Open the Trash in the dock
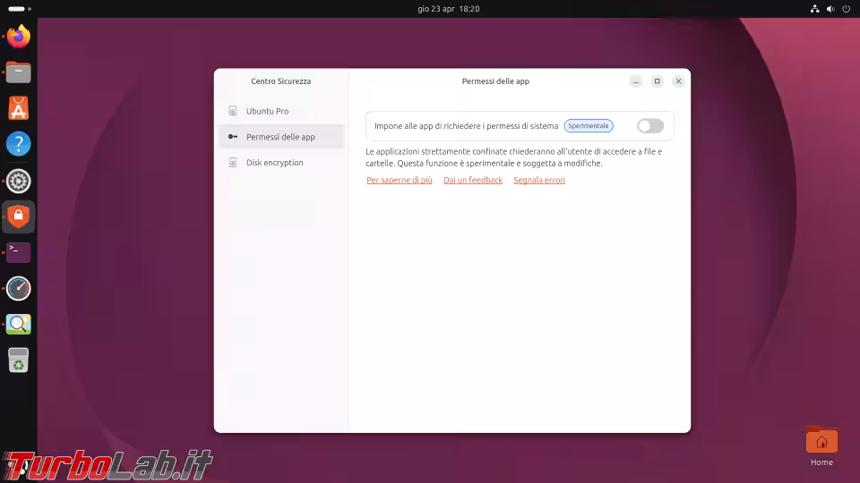860x483 pixels. coord(18,360)
